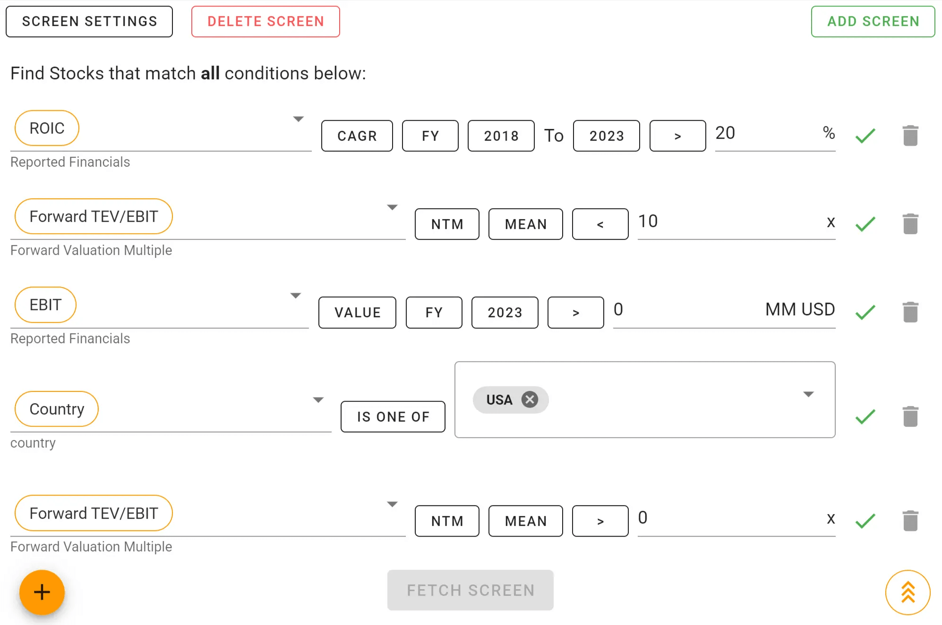Click the VALUE option on EBIT row
Image resolution: width=942 pixels, height=625 pixels.
coord(357,312)
